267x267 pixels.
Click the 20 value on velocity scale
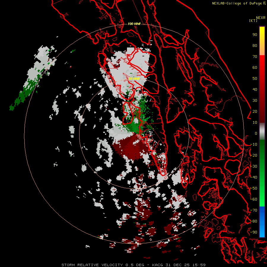[x=255, y=111]
